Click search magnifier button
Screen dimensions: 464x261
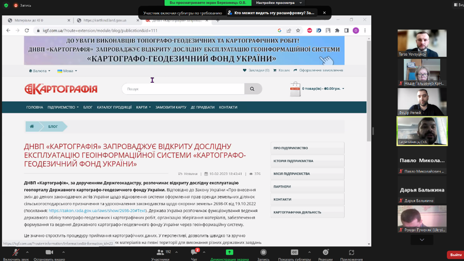coord(252,89)
